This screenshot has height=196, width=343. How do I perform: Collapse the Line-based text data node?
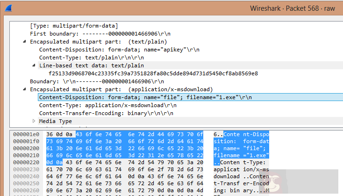[x=34, y=65]
